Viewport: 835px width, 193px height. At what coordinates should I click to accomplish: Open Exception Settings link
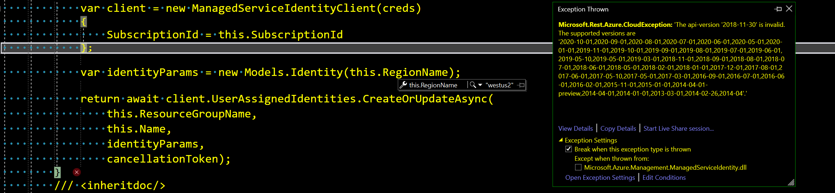[600, 177]
